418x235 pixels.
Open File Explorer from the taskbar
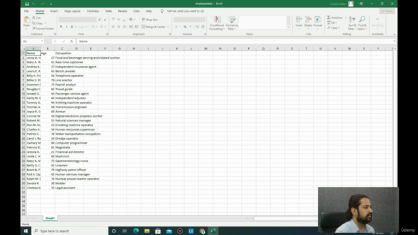point(147,231)
